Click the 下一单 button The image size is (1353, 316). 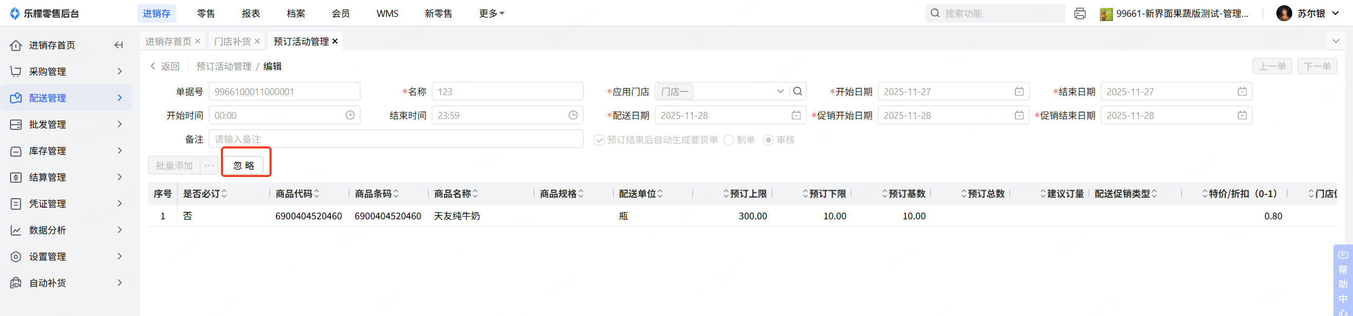(x=1317, y=66)
